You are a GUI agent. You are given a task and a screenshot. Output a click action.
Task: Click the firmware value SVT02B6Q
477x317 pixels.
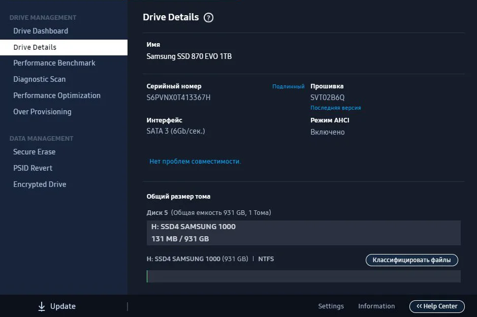pyautogui.click(x=327, y=98)
